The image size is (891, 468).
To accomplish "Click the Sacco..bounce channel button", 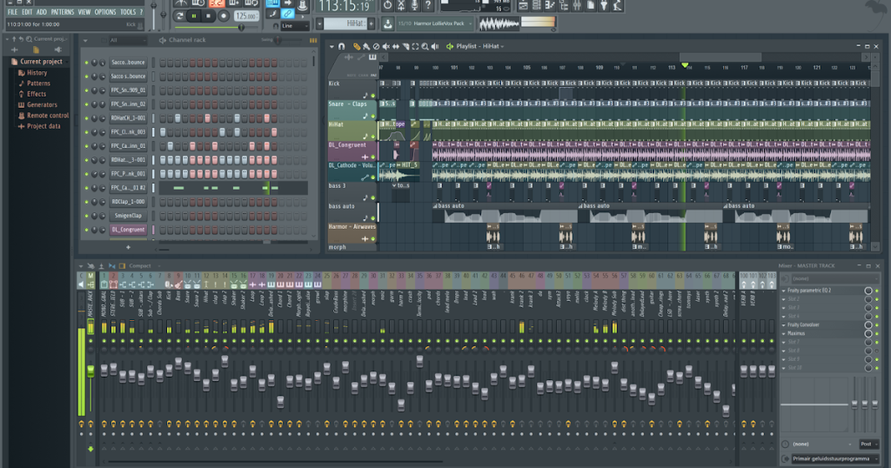I will [x=128, y=63].
